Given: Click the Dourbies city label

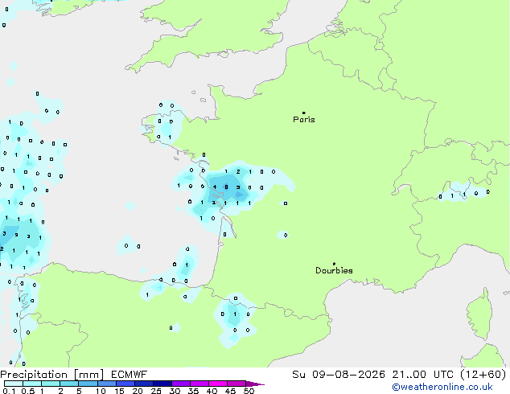Looking at the screenshot, I should [x=334, y=270].
